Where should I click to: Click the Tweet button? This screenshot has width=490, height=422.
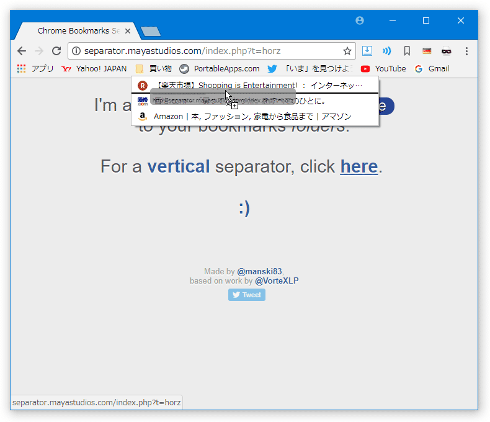point(247,295)
